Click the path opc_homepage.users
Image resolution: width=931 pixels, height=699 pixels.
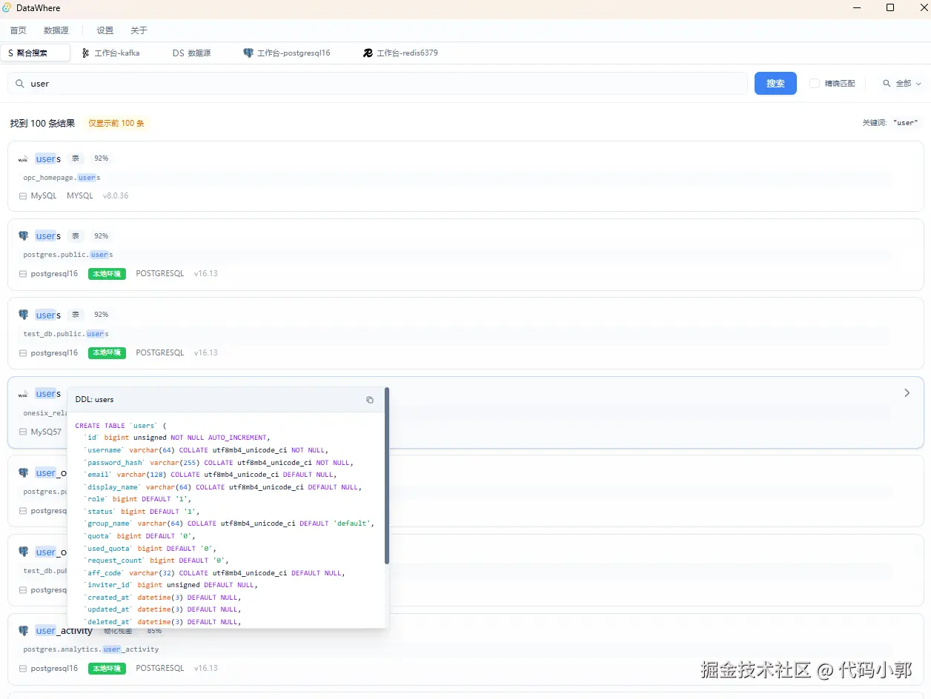[x=62, y=178]
